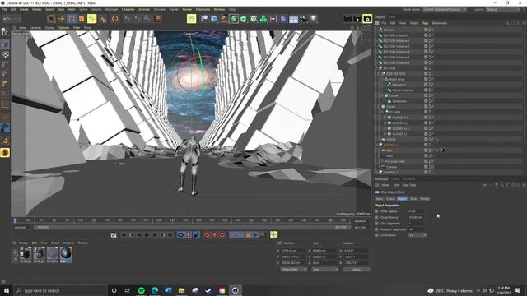Viewport: 527px width, 296px height.
Task: Add a Light from top toolbar
Action: [x=313, y=19]
